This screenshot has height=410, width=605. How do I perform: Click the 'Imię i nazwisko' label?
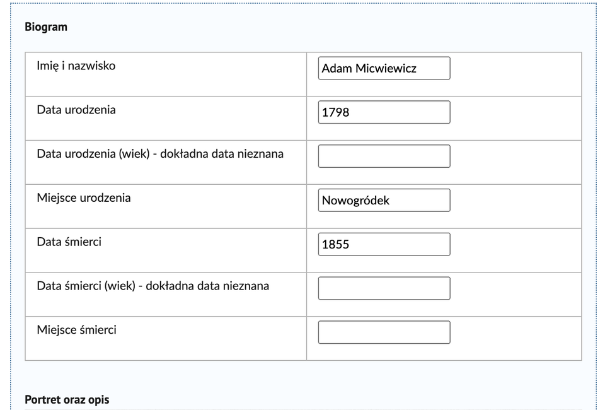76,66
